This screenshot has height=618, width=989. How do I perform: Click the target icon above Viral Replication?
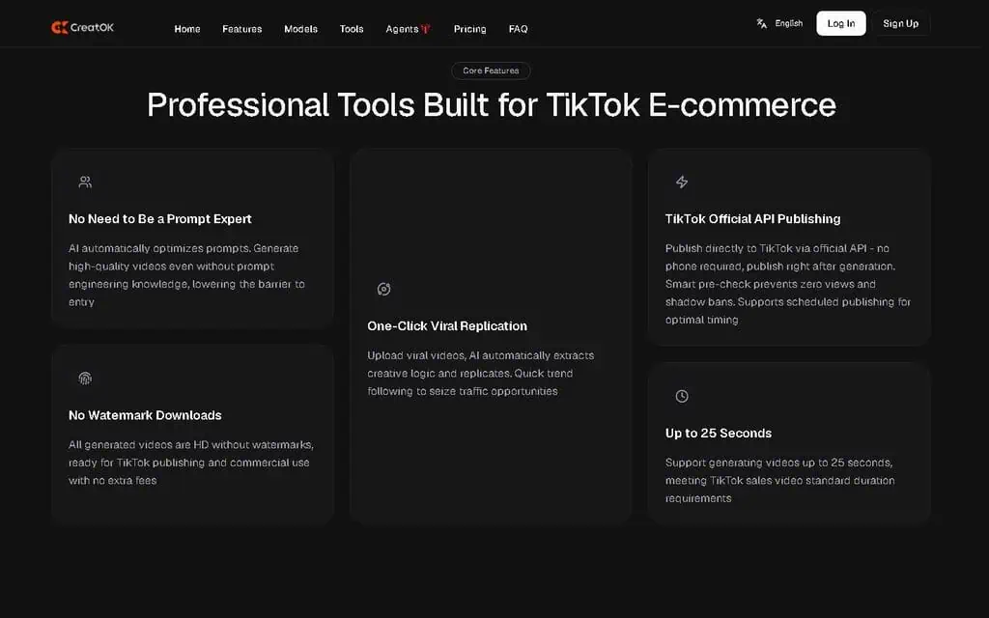coord(383,289)
